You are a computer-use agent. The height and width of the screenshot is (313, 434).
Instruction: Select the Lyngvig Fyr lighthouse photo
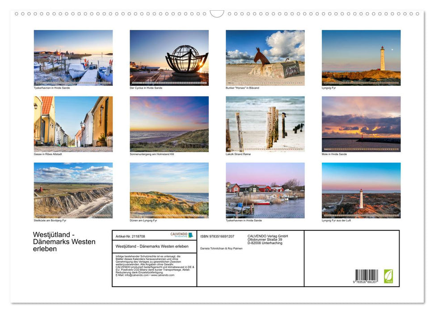361,57
